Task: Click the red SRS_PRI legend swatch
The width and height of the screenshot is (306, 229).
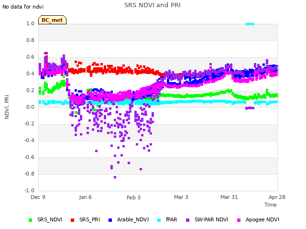Action: pyautogui.click(x=72, y=220)
